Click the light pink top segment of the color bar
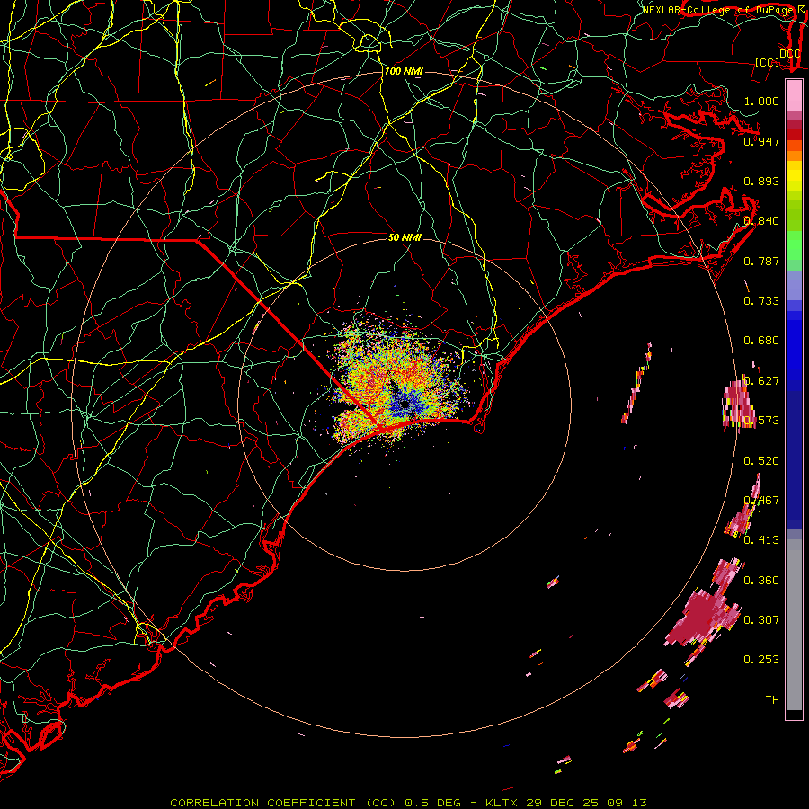 (x=794, y=95)
